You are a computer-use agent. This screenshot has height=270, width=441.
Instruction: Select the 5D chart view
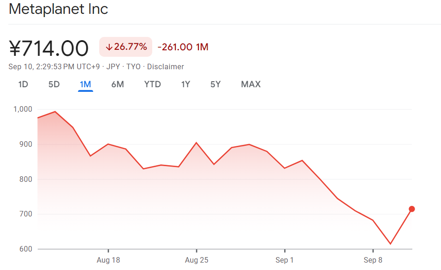pos(54,84)
